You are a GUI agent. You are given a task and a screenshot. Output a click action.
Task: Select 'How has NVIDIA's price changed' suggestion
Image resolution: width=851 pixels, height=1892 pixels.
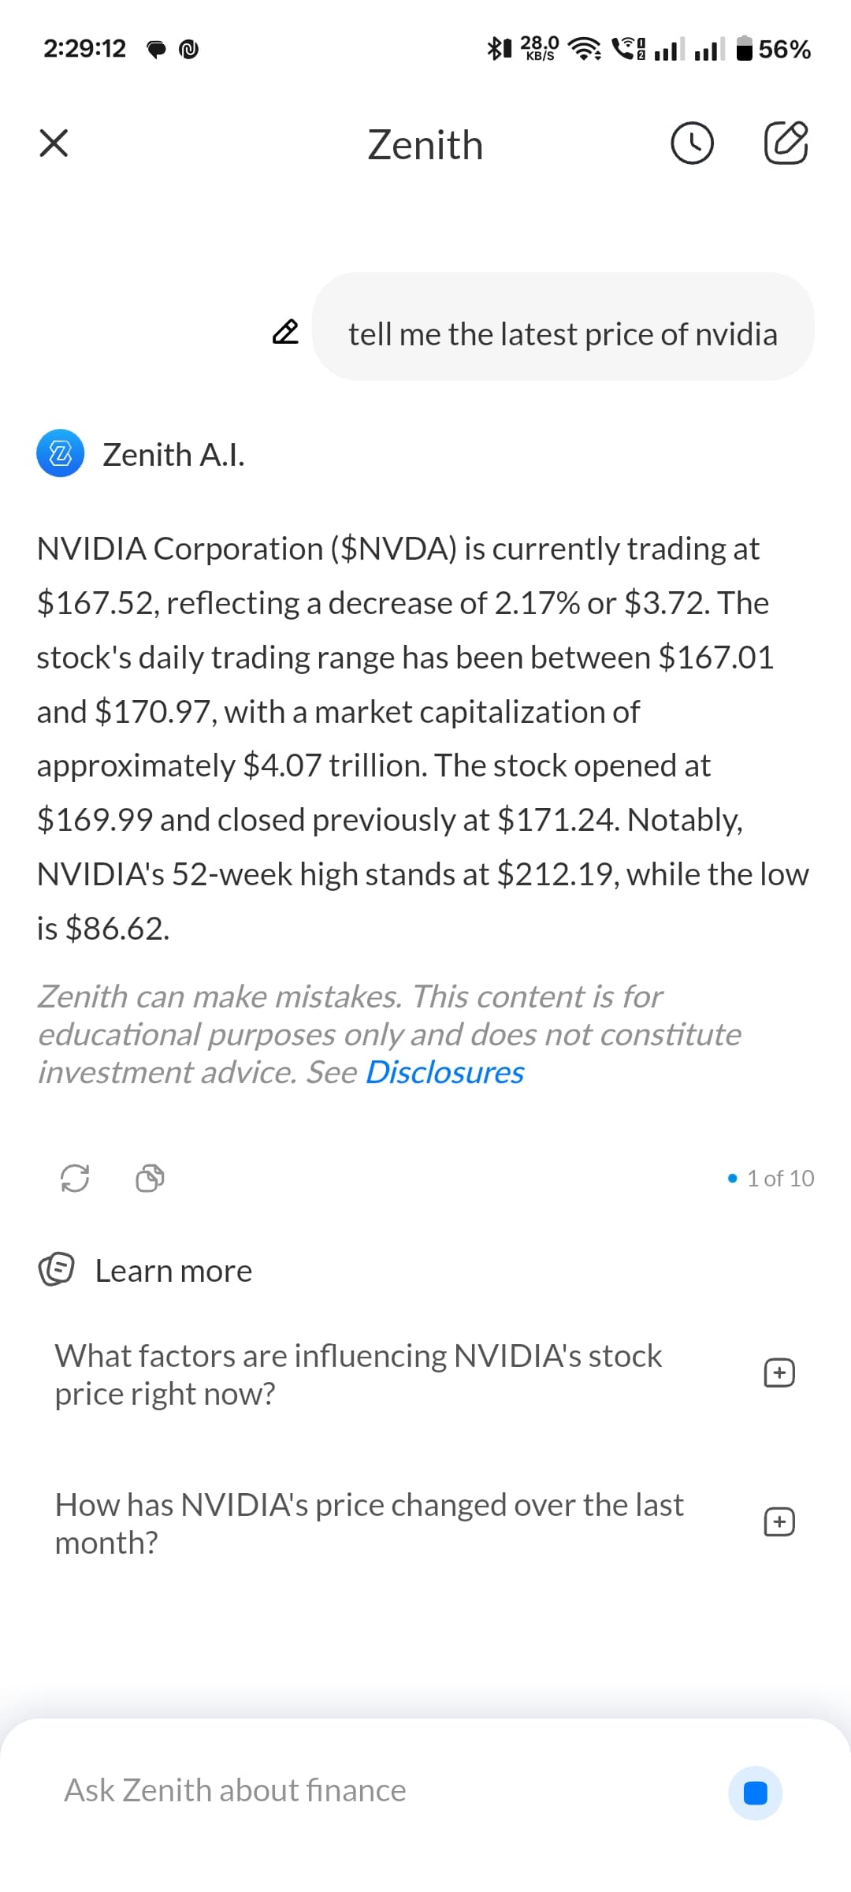click(x=369, y=1523)
